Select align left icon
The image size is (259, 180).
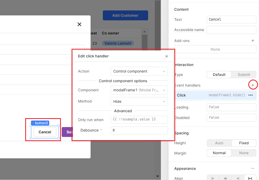pyautogui.click(x=213, y=178)
